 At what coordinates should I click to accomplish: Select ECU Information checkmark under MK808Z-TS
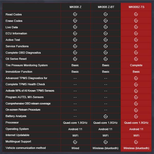click(136, 33)
